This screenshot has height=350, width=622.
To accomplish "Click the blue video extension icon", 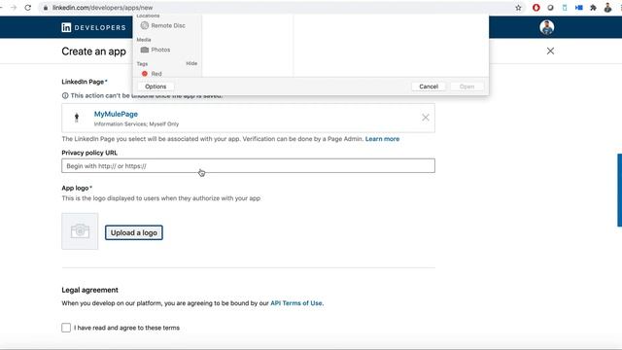I will click(x=579, y=8).
